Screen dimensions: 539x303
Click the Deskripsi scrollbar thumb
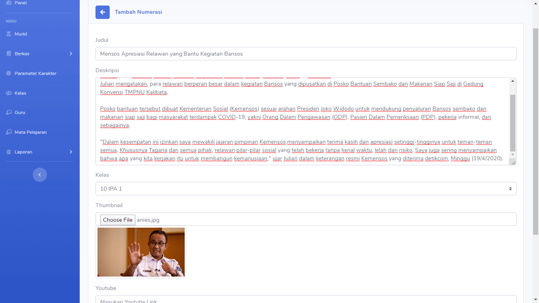point(513,122)
